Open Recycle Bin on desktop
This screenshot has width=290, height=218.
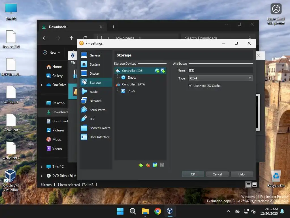pos(276,179)
